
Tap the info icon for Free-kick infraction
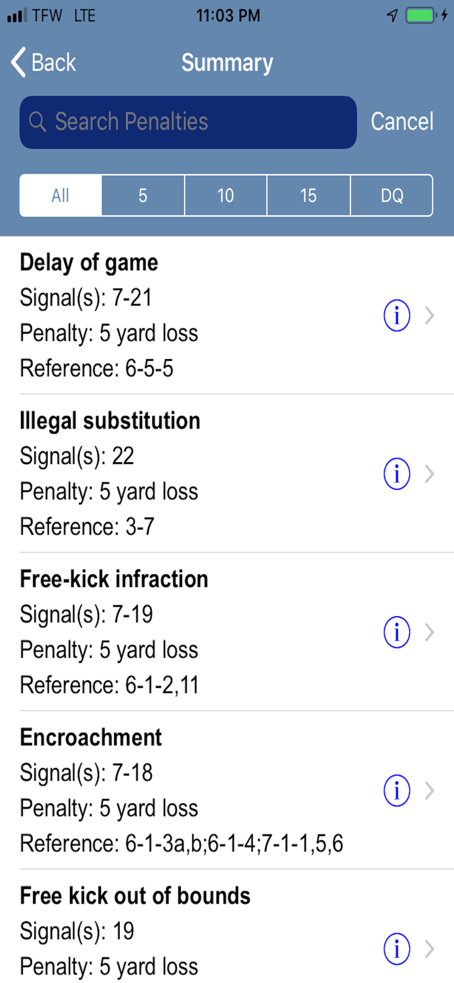point(396,632)
